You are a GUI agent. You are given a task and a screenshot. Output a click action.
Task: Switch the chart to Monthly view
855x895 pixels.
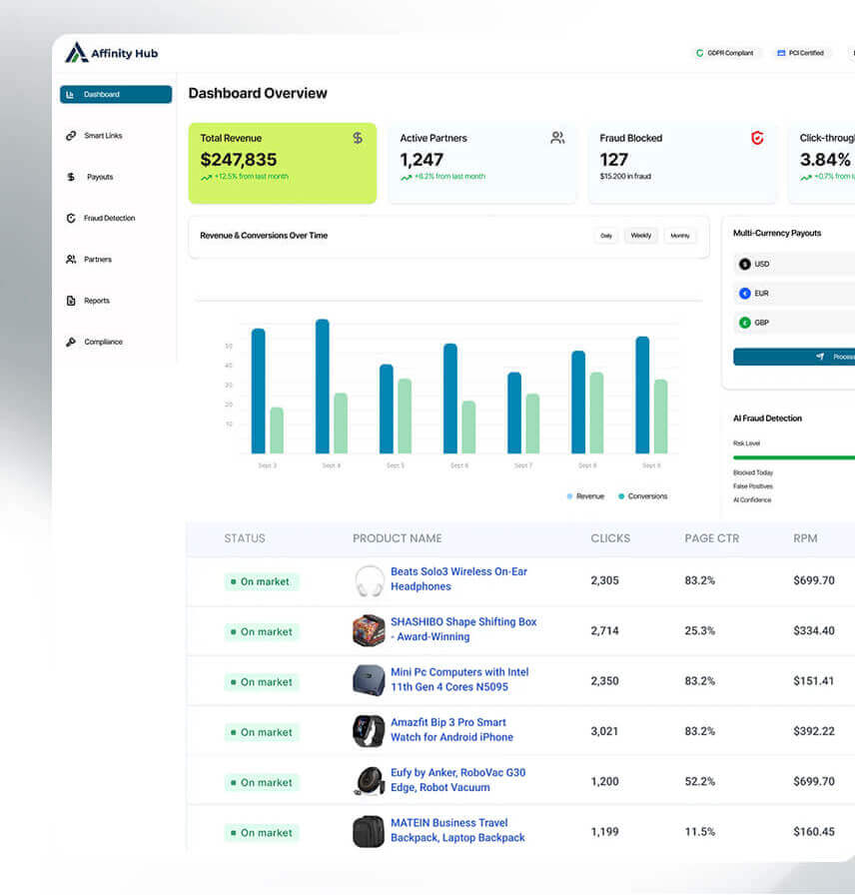pyautogui.click(x=680, y=236)
